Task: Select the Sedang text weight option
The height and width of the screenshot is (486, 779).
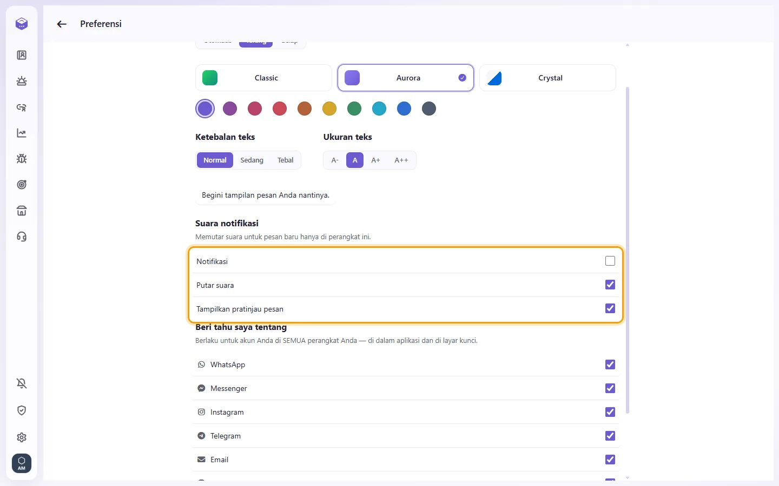Action: 252,160
